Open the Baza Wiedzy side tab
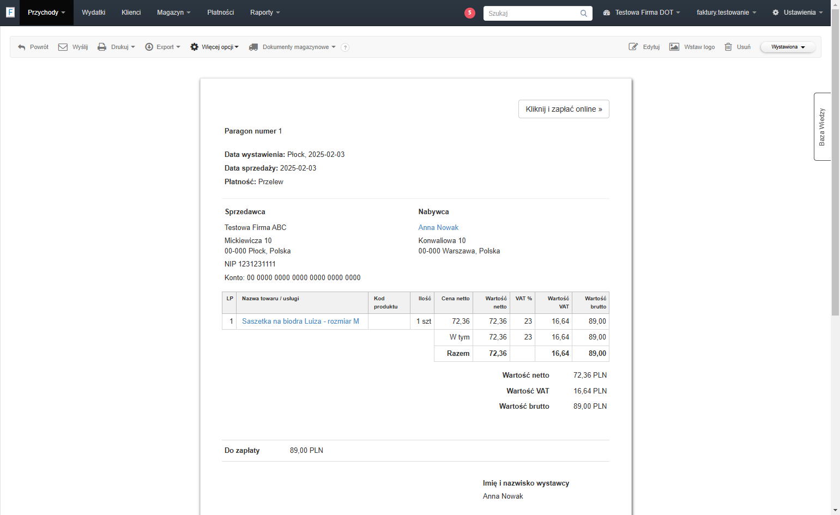 pos(822,126)
